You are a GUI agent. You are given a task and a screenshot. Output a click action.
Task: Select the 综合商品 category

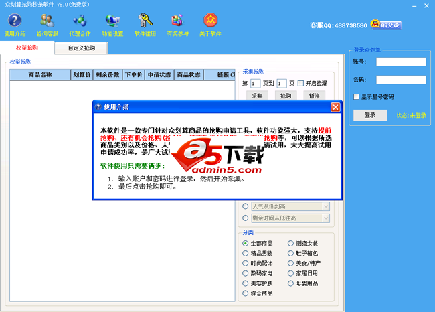245,293
